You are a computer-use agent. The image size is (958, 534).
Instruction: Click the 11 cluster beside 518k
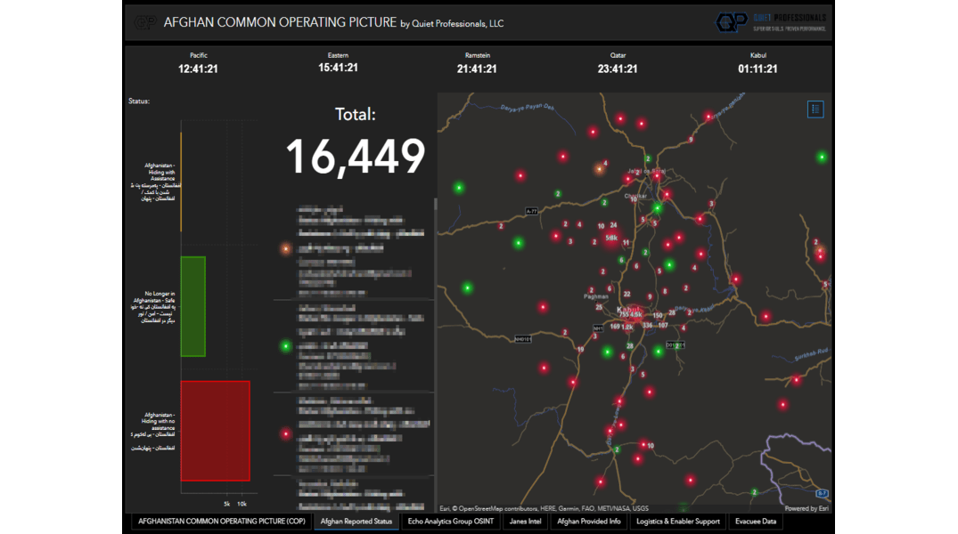pos(626,242)
